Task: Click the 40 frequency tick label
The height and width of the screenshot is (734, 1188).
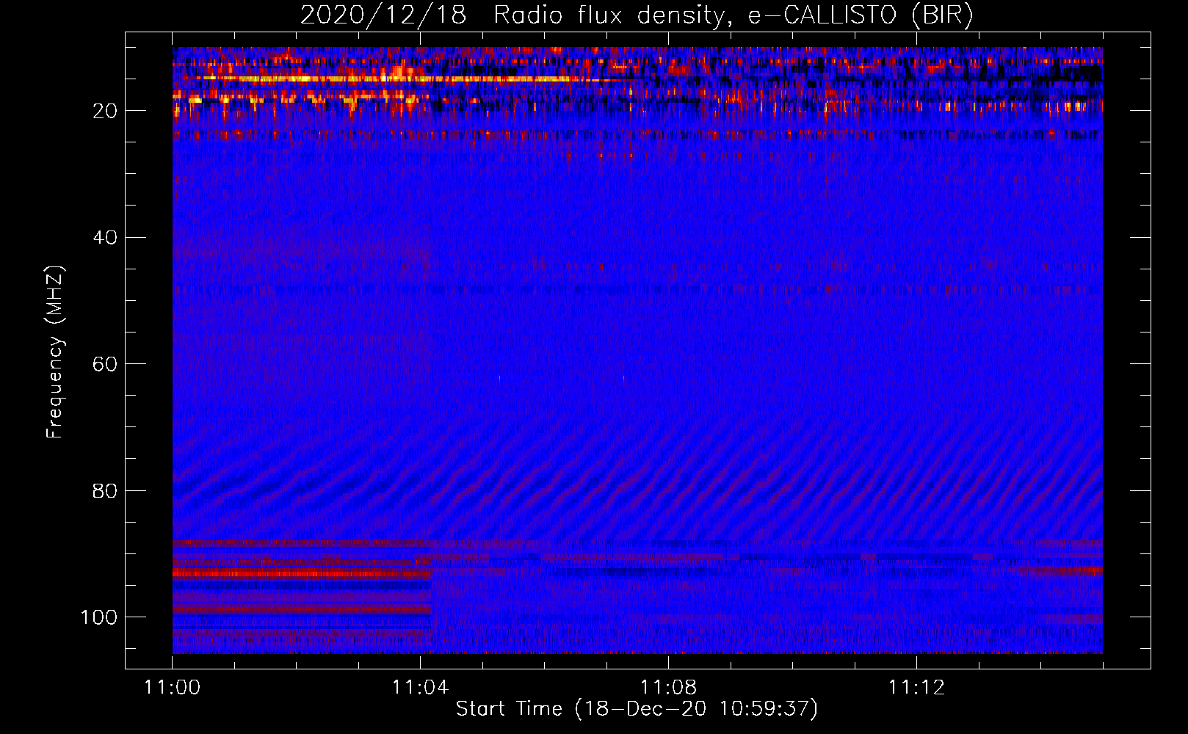Action: point(105,237)
